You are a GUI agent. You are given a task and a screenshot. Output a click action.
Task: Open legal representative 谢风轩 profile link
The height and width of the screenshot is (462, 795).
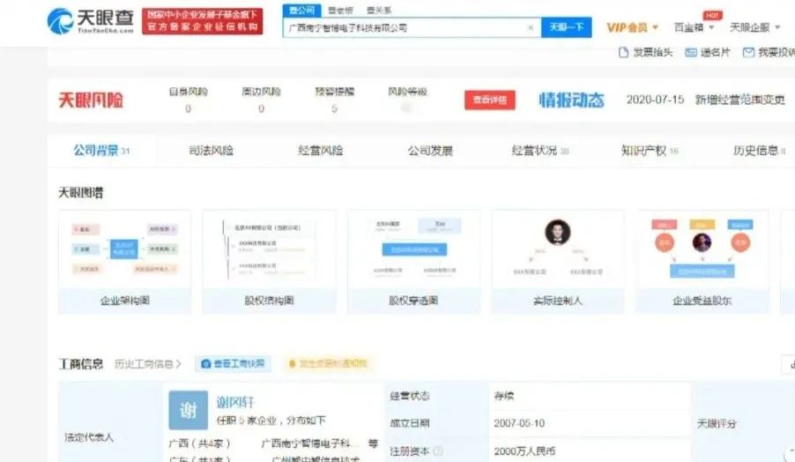[x=235, y=402]
